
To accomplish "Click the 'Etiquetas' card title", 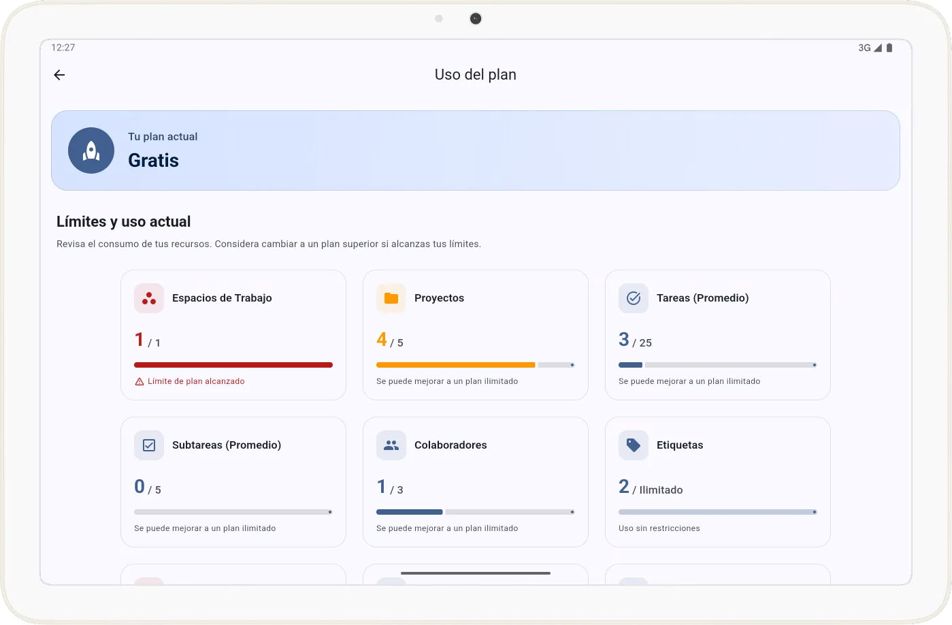I will click(680, 445).
